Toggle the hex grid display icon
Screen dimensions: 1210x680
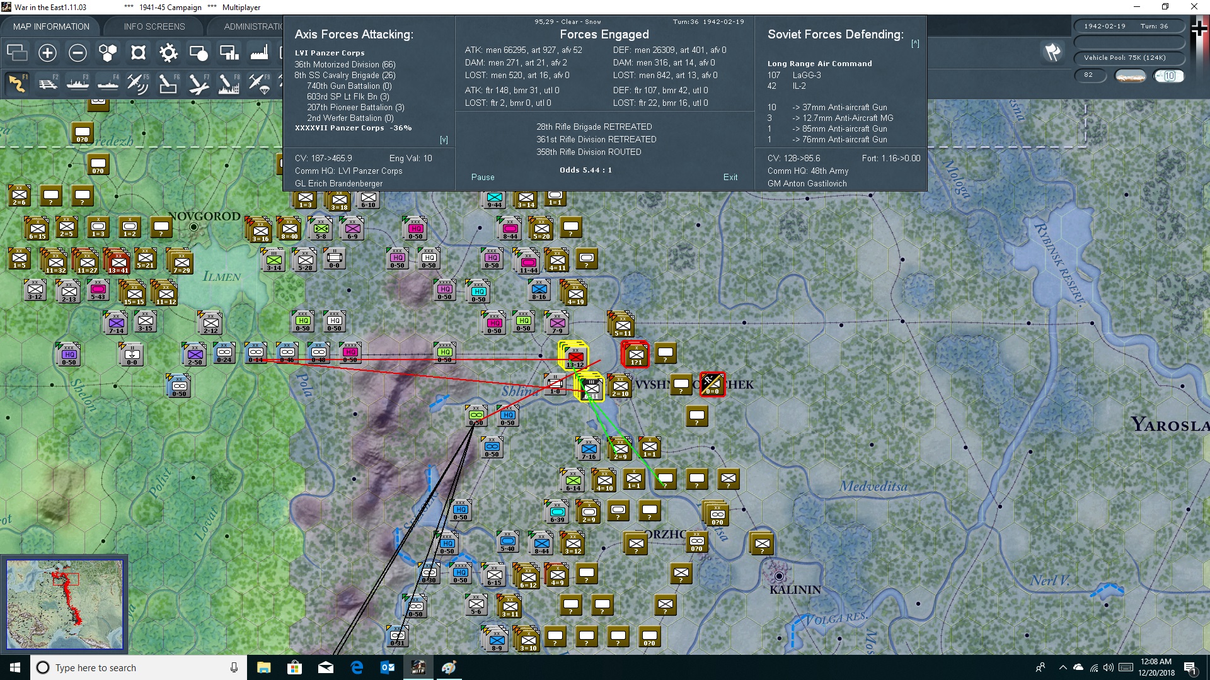[x=108, y=53]
